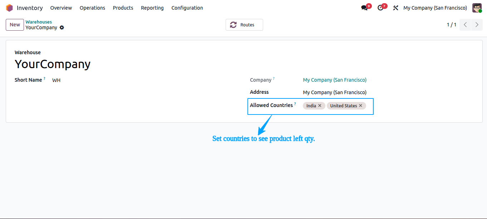The image size is (487, 219).
Task: Open the company switcher My Company (San Francisco)
Action: click(x=435, y=8)
